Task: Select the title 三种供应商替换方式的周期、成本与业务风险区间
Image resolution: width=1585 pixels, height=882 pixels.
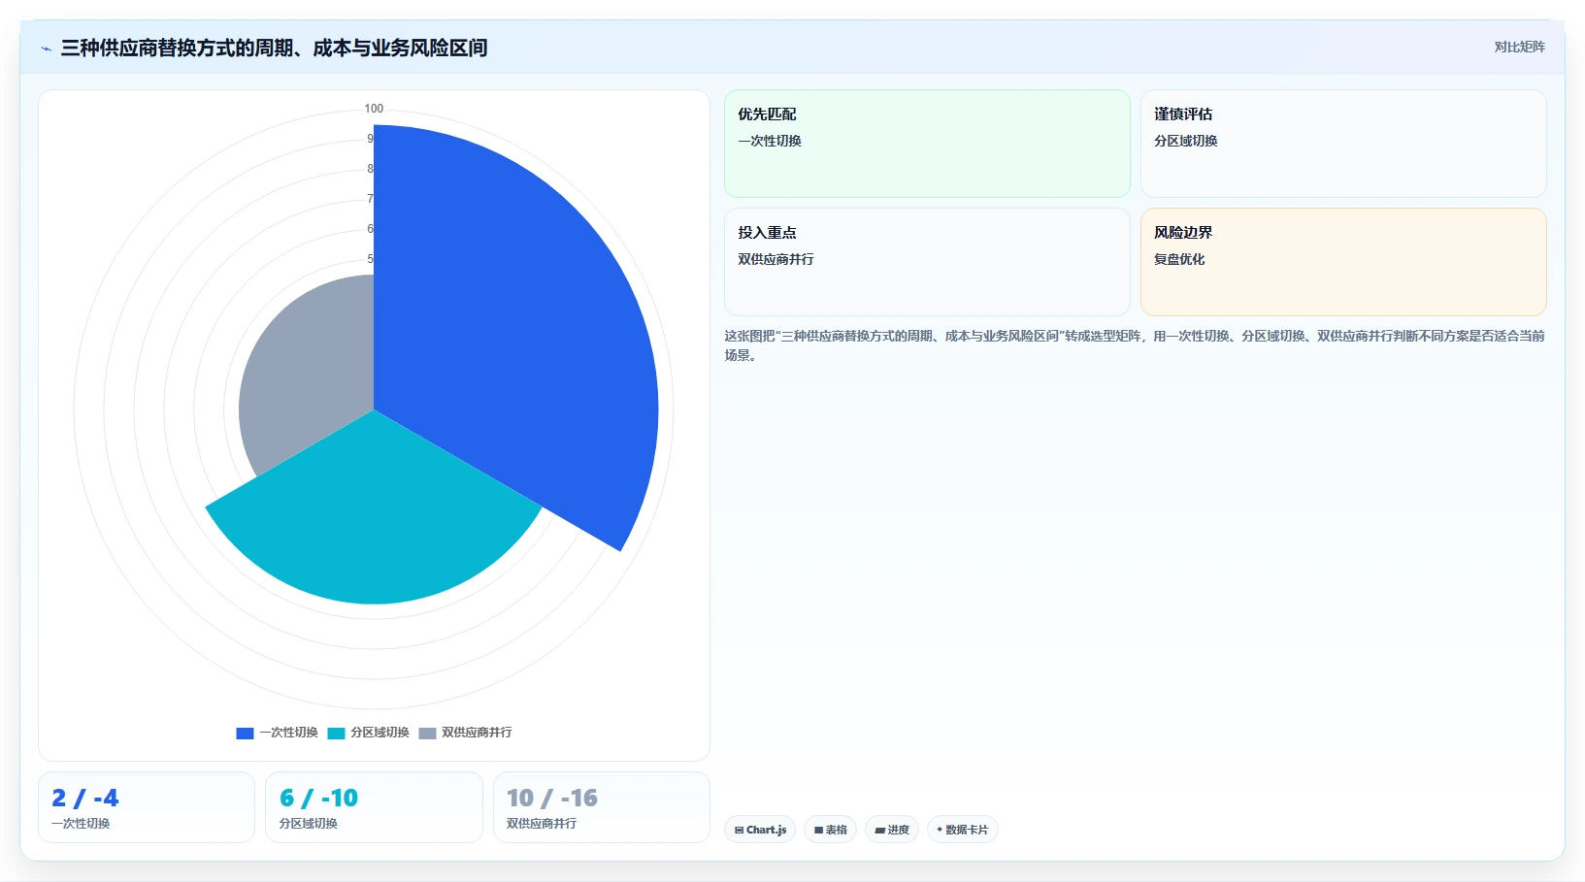Action: point(274,48)
